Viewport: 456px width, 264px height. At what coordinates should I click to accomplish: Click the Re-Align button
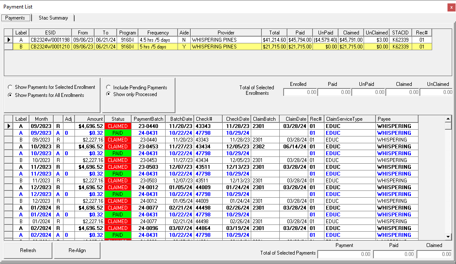click(77, 250)
